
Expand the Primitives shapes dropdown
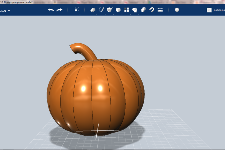pyautogui.click(x=93, y=10)
